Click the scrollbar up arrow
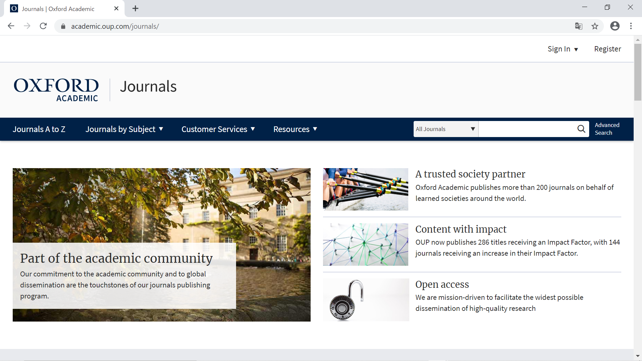 pyautogui.click(x=638, y=40)
